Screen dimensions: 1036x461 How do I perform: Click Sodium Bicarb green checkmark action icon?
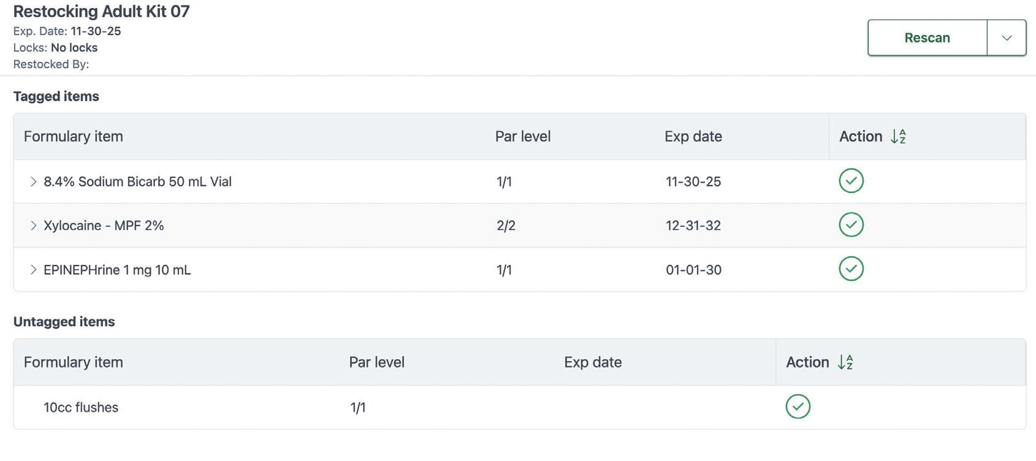(x=851, y=181)
